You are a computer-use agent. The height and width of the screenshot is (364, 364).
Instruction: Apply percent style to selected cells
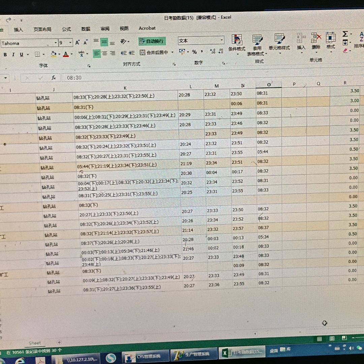pos(194,52)
